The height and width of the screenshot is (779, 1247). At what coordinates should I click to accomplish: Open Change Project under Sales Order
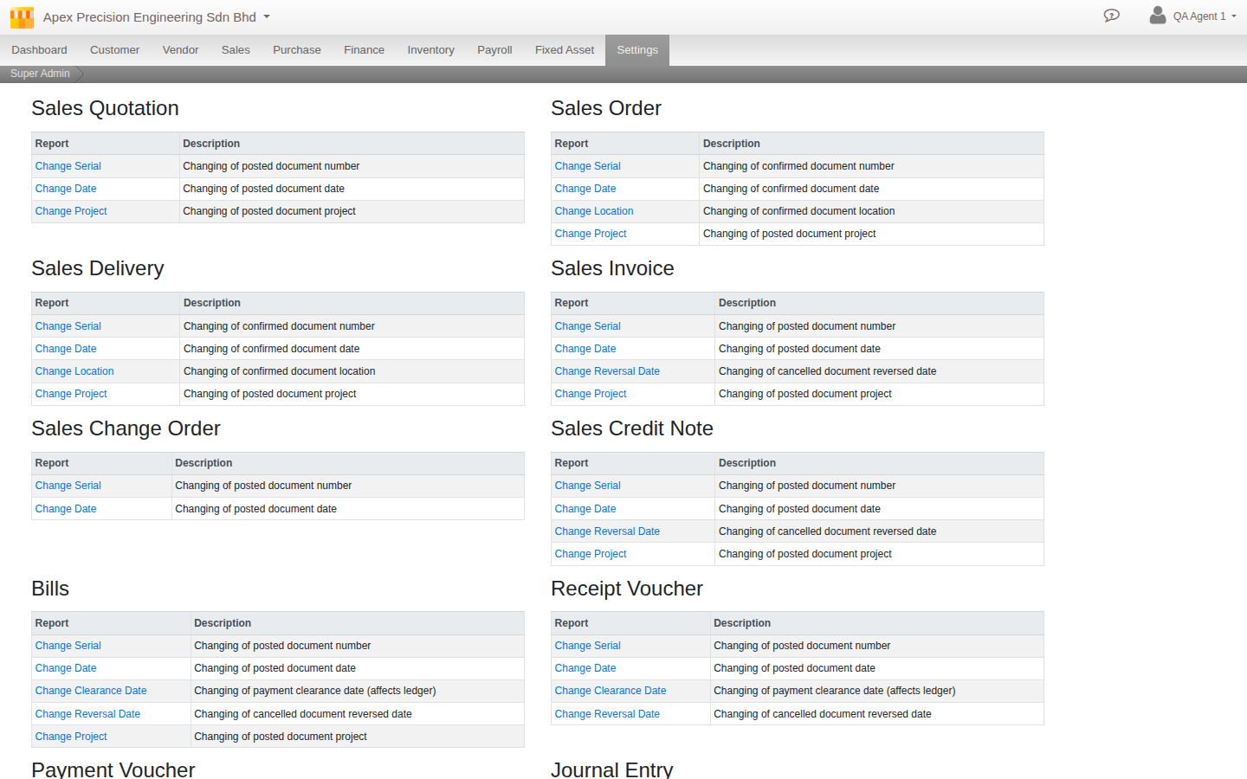click(591, 234)
